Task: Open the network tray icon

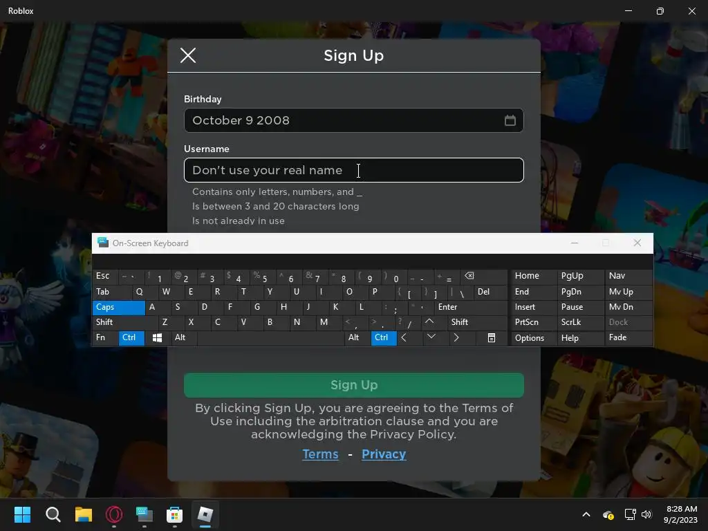Action: [x=631, y=514]
